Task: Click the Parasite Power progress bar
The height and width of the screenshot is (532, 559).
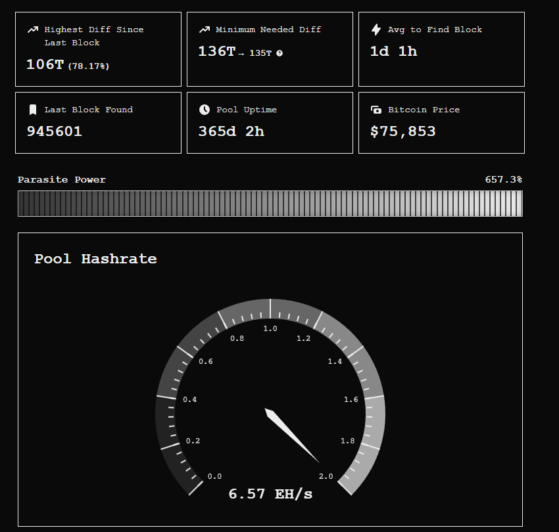Action: click(270, 204)
